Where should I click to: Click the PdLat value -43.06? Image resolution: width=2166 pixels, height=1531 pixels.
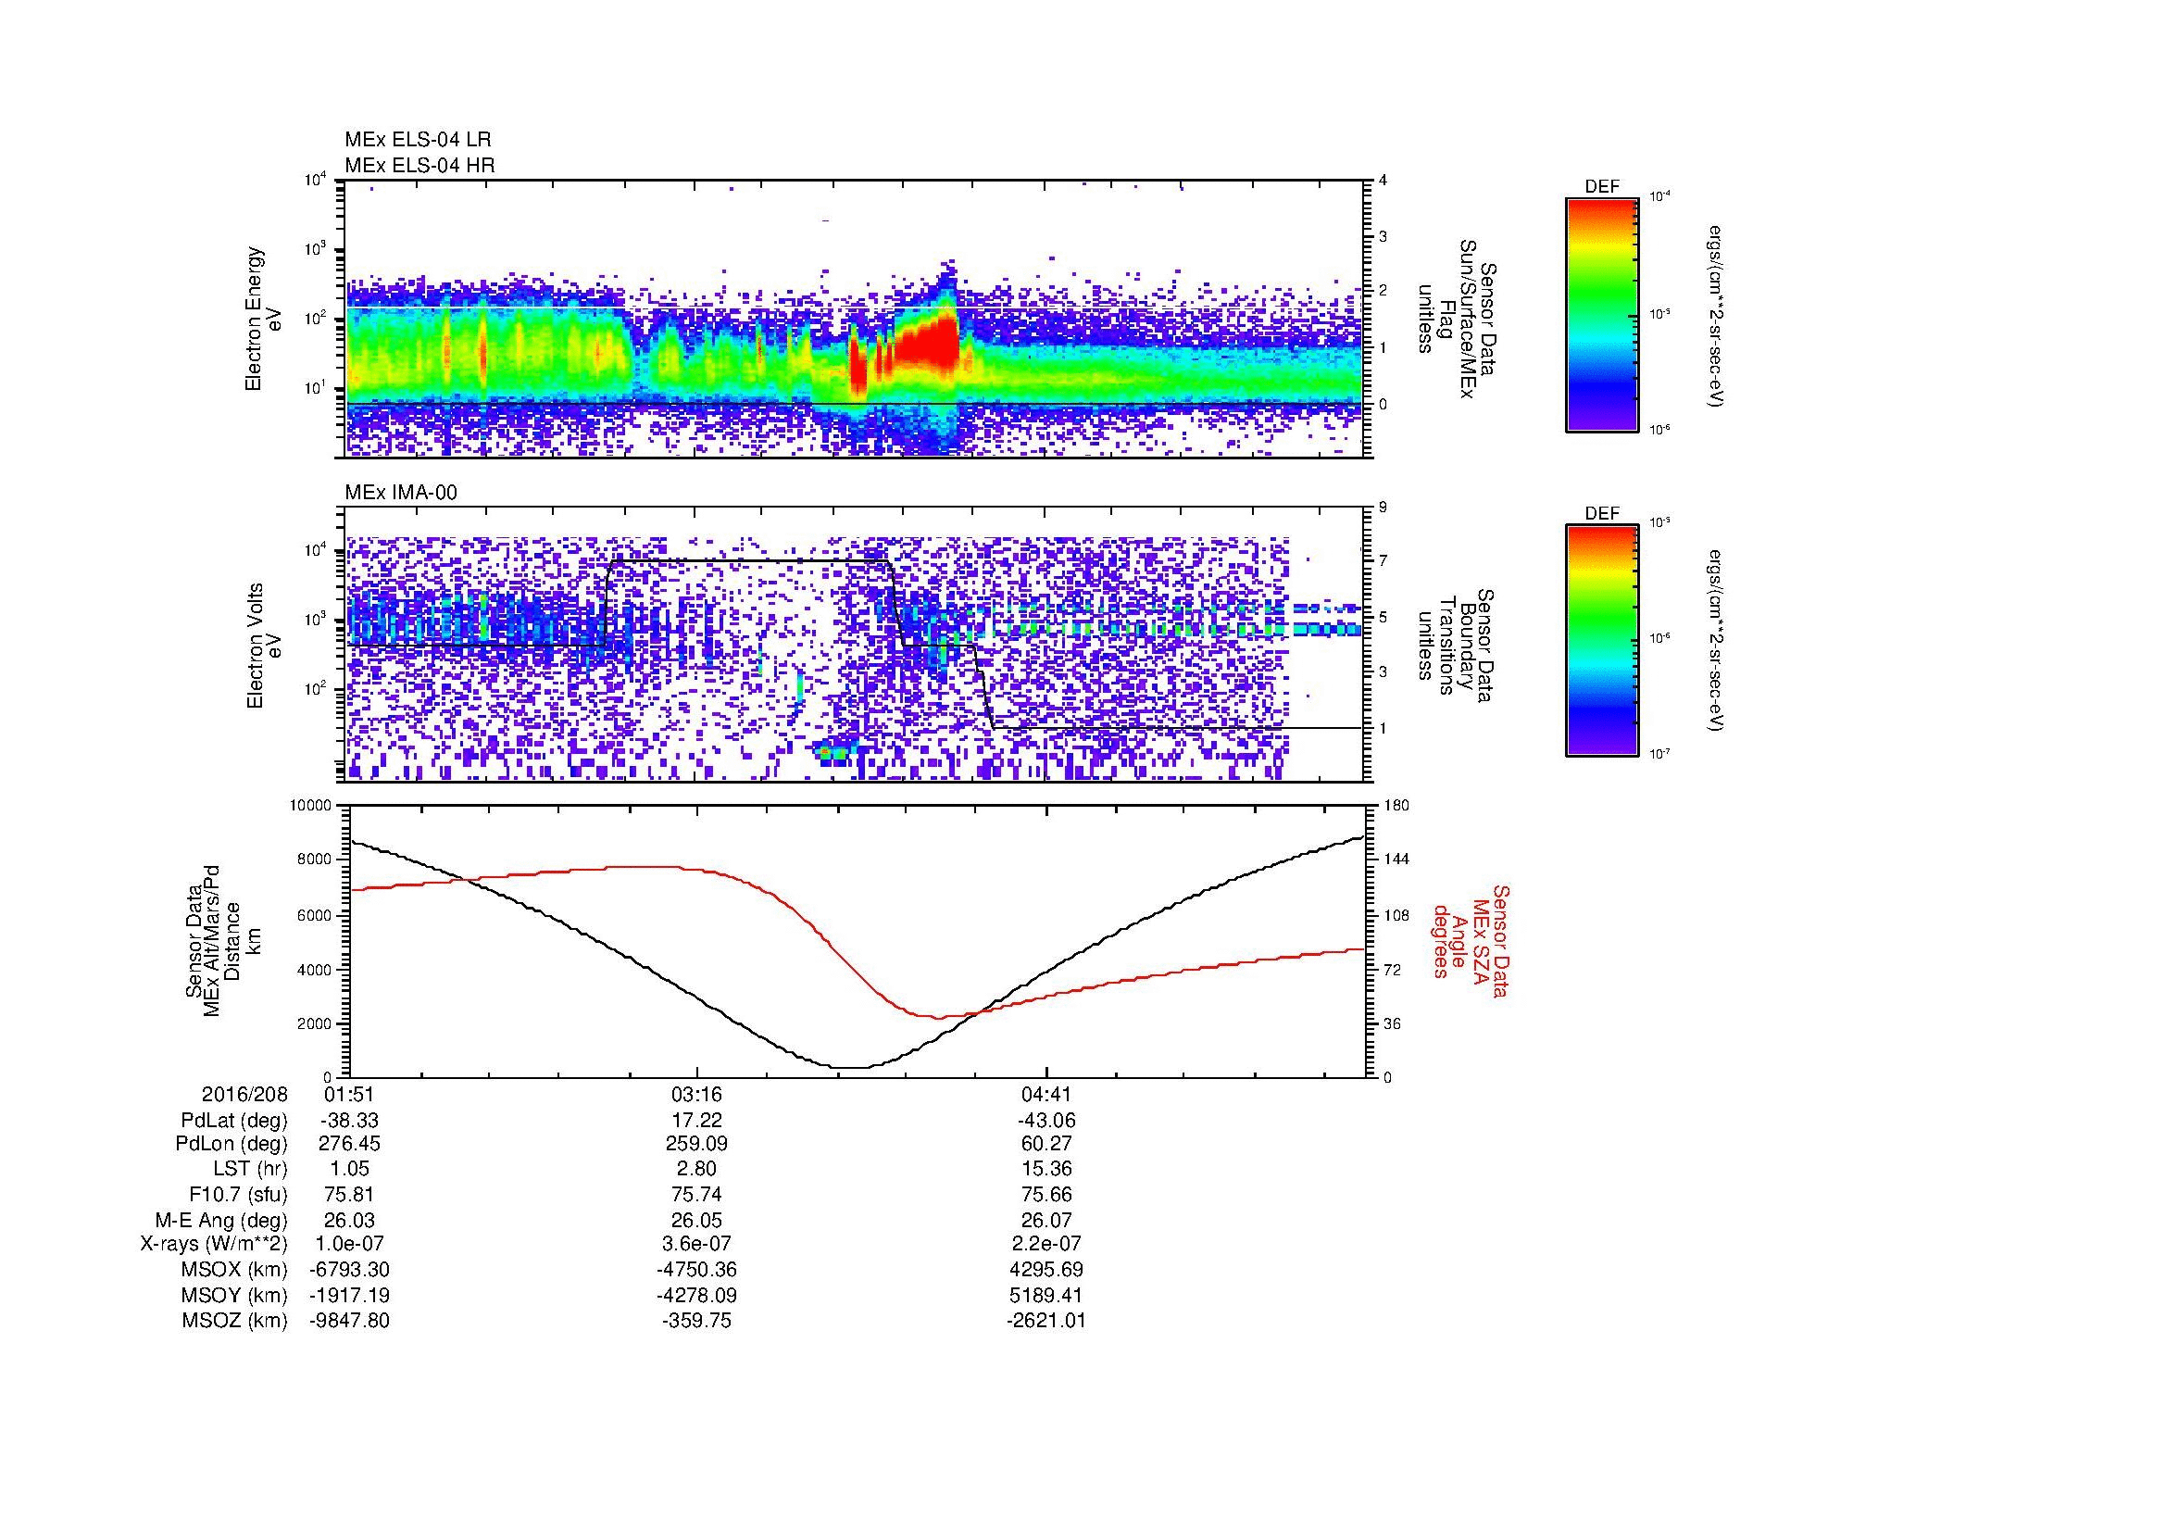1046,1121
